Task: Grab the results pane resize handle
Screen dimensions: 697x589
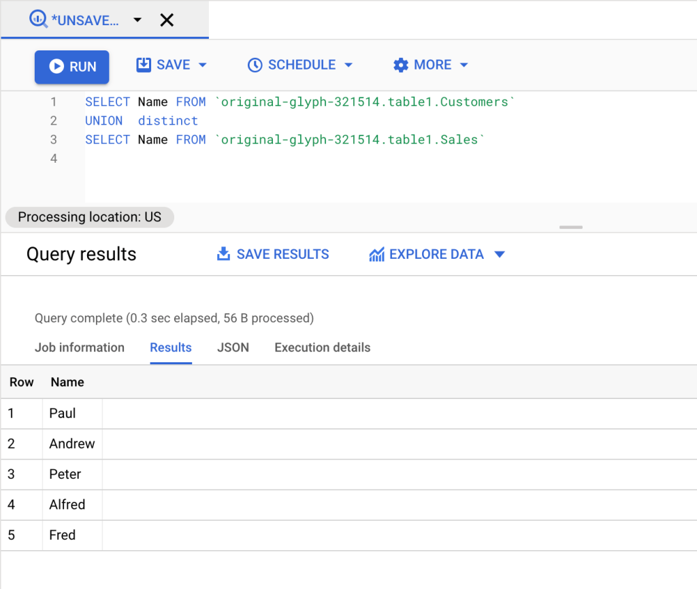Action: tap(571, 227)
